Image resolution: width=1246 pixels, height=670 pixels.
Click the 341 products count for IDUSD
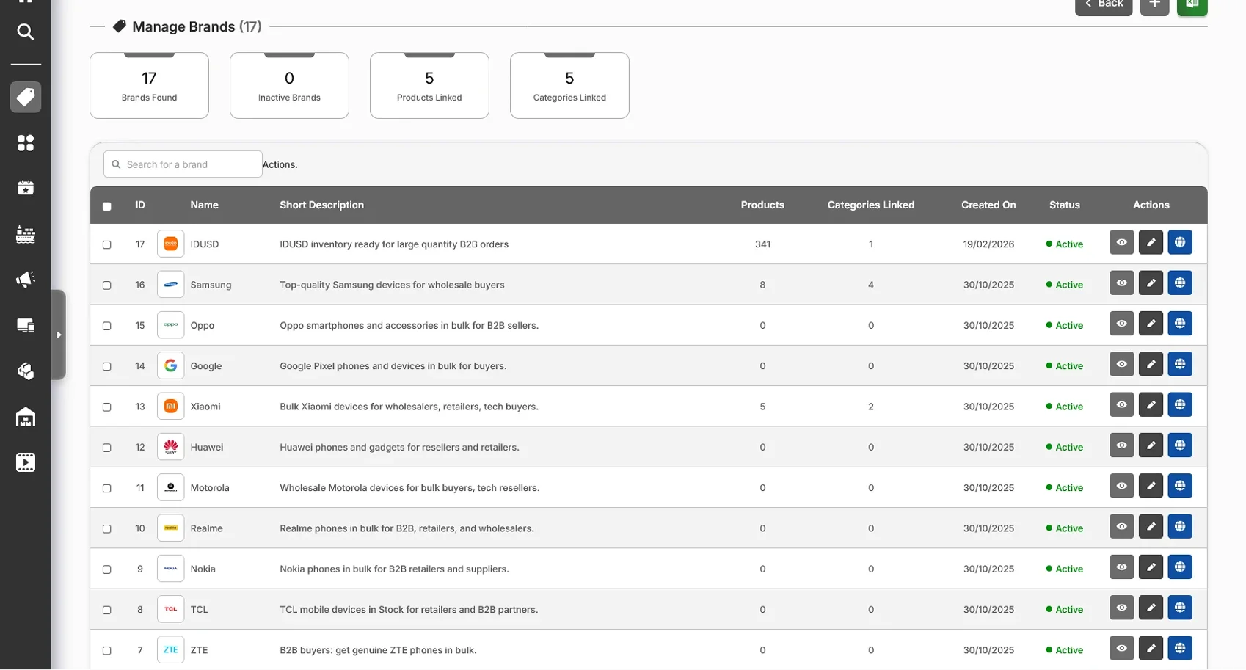pyautogui.click(x=762, y=244)
